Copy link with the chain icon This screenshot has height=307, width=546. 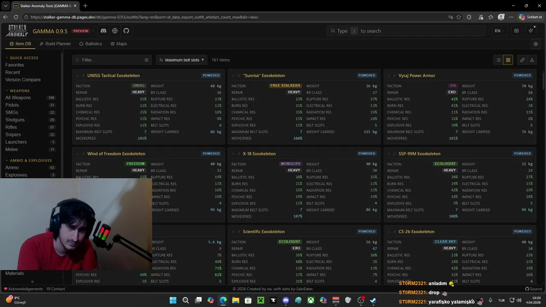[x=522, y=60]
